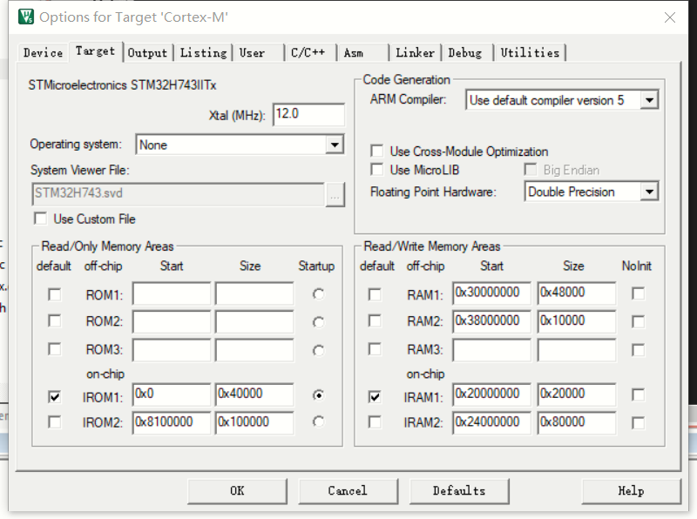
Task: Open the ARM Compiler version dropdown
Action: (649, 100)
